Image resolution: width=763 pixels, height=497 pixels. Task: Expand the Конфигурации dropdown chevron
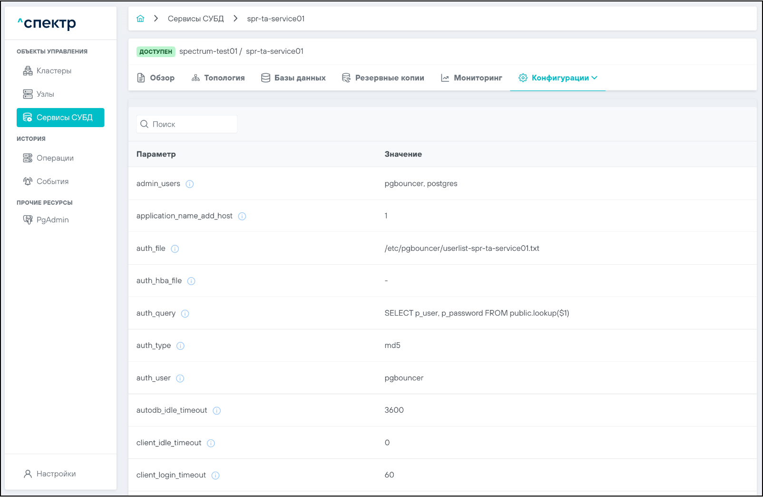595,78
